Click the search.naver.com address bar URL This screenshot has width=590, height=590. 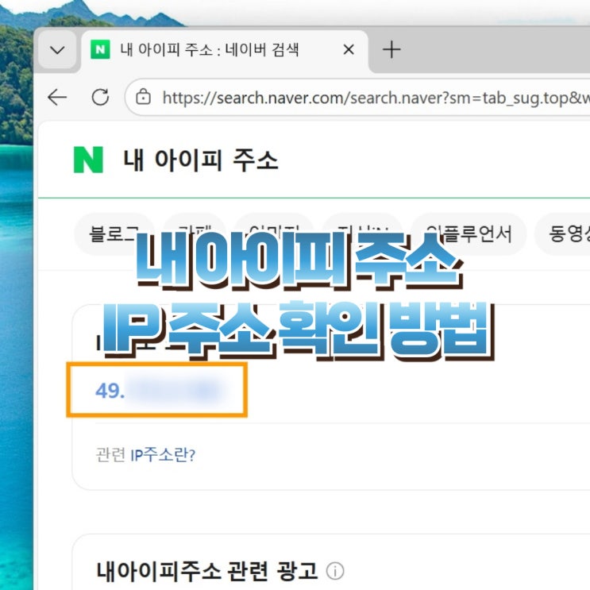(376, 98)
